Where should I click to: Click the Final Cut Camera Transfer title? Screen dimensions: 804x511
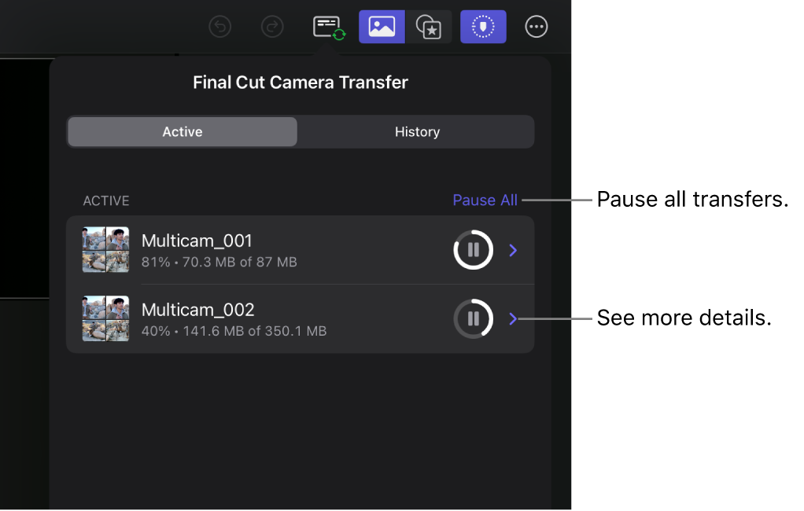point(300,82)
